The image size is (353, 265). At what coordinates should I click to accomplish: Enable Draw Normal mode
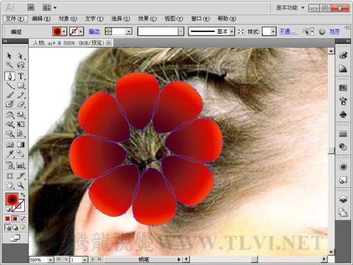8,227
